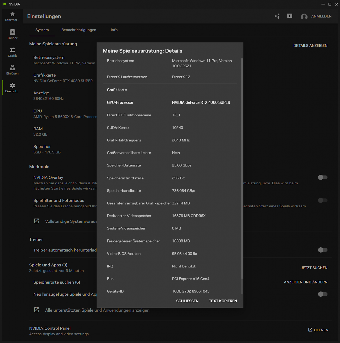Click the Direct3D-Funktionsebene value 12_1
Screen dimensions: 340x343
[x=176, y=115]
